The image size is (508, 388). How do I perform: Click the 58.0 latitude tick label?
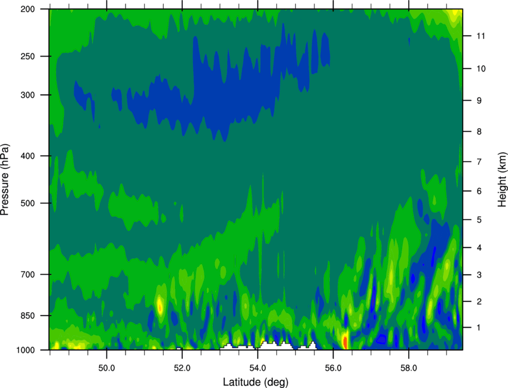point(409,368)
